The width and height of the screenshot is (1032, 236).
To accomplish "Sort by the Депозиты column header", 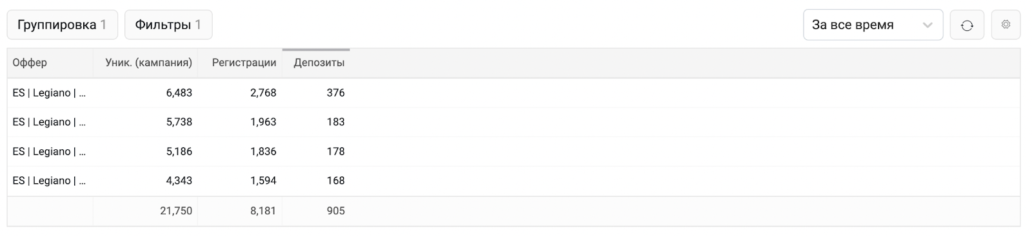I will pyautogui.click(x=319, y=62).
